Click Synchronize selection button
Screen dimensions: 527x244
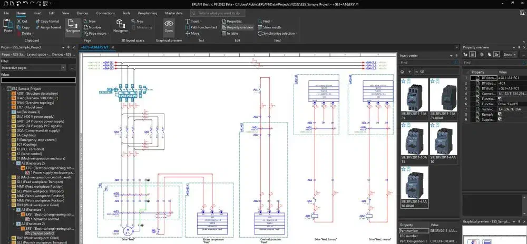click(278, 33)
